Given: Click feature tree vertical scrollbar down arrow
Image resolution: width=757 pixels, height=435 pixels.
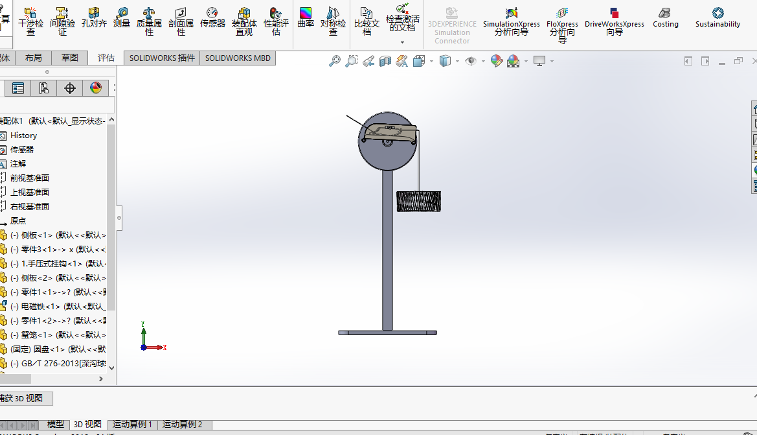Looking at the screenshot, I should tap(111, 368).
